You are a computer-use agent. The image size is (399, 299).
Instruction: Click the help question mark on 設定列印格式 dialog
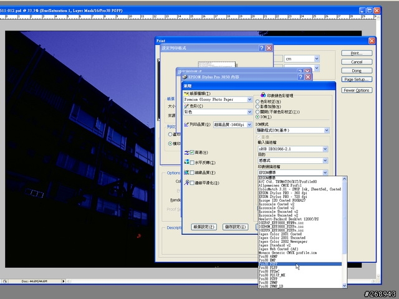point(262,48)
